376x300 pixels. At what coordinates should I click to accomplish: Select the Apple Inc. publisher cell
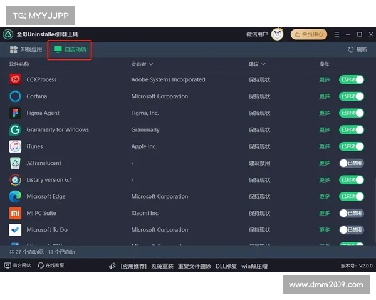(144, 146)
